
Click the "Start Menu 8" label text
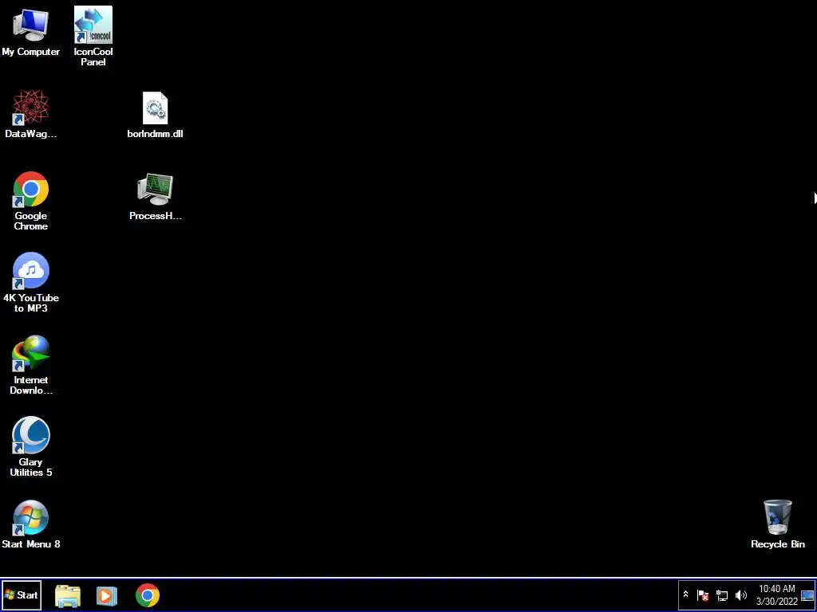click(x=31, y=543)
